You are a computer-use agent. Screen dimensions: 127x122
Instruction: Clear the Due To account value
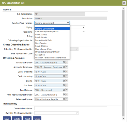pos(64,81)
